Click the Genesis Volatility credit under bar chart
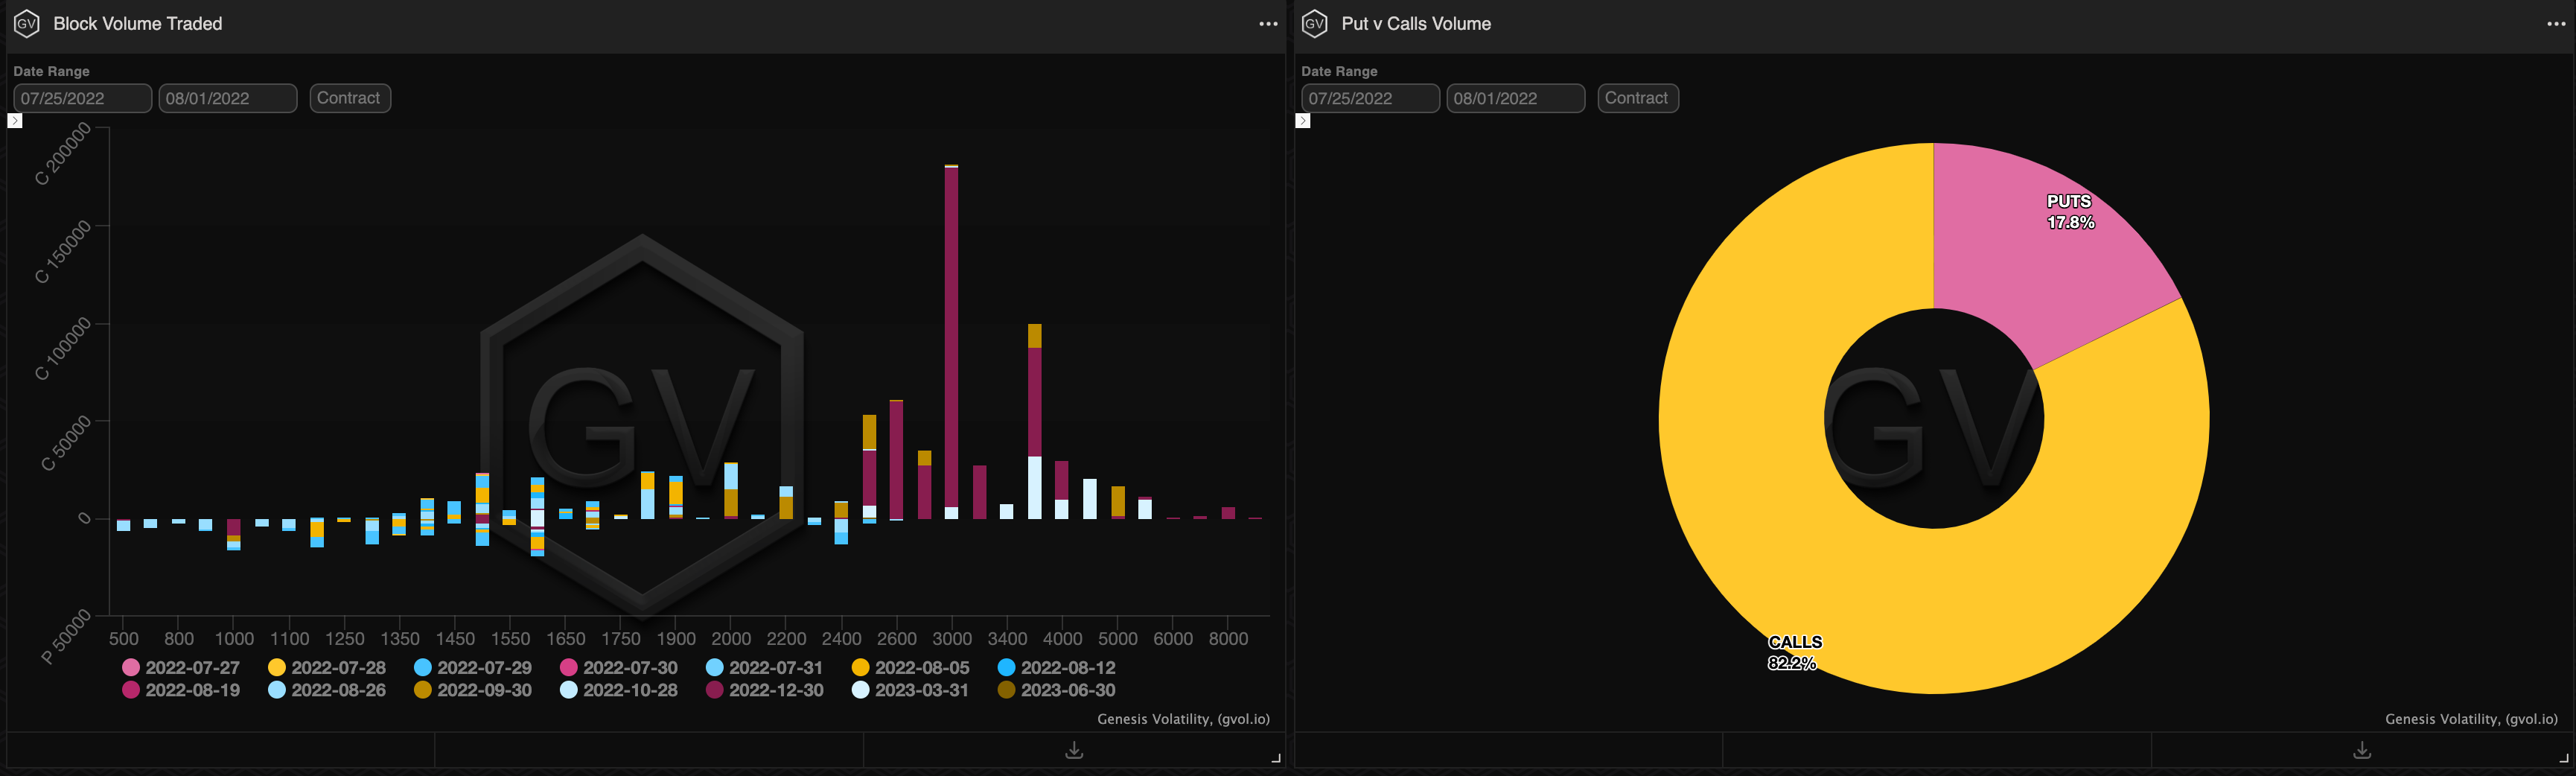This screenshot has width=2576, height=776. point(1183,719)
